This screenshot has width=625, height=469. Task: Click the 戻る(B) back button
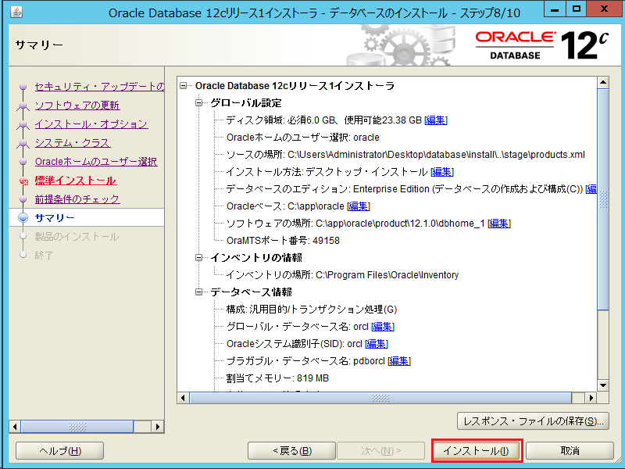[291, 451]
